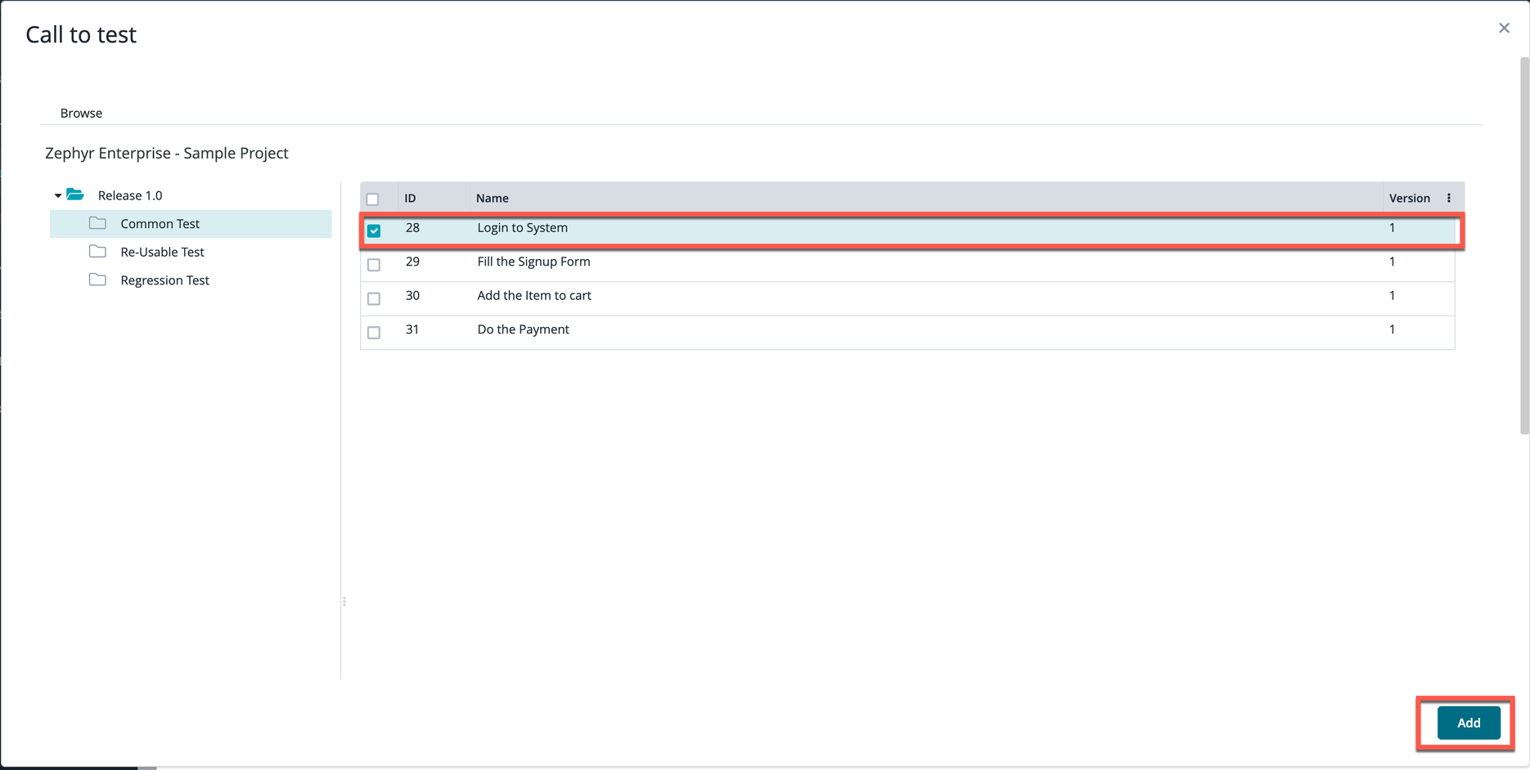Open the Re-Usable Test folder
This screenshot has width=1530, height=770.
coord(162,252)
